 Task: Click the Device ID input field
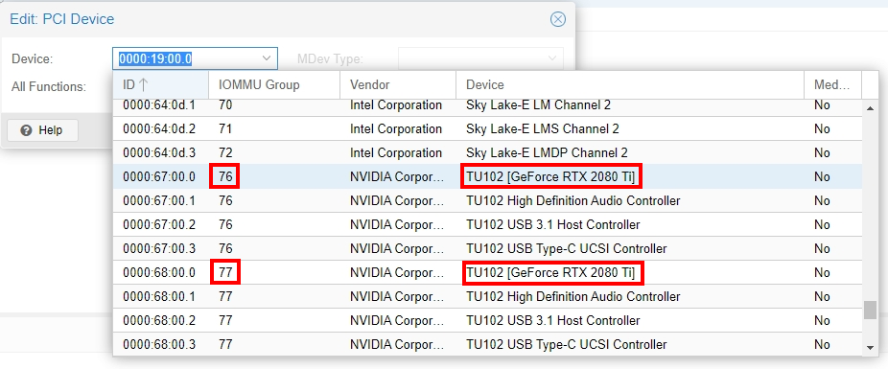click(x=187, y=58)
